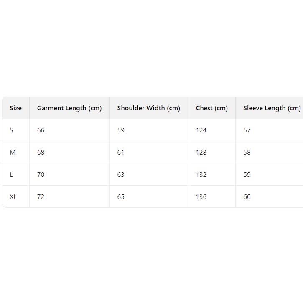
Task: Select sleeve length value 60
Action: [x=247, y=197]
